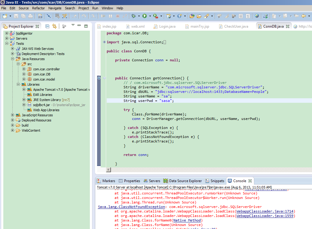Open WebappClassLoader.java:1559 stack trace link
The width and height of the screenshot is (312, 229).
click(265, 216)
